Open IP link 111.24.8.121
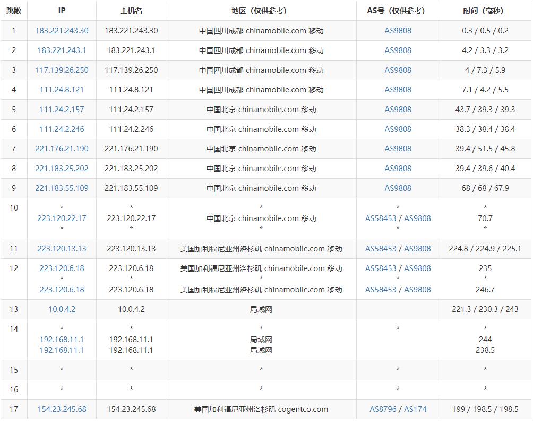Image resolution: width=533 pixels, height=421 pixels. (x=62, y=90)
